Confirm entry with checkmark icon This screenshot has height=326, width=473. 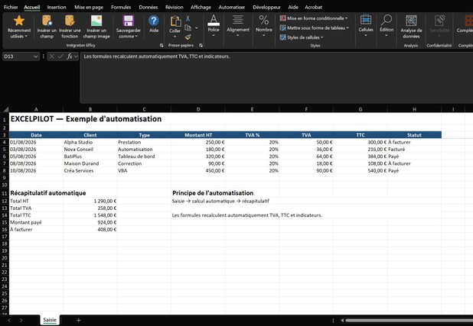tap(60, 56)
